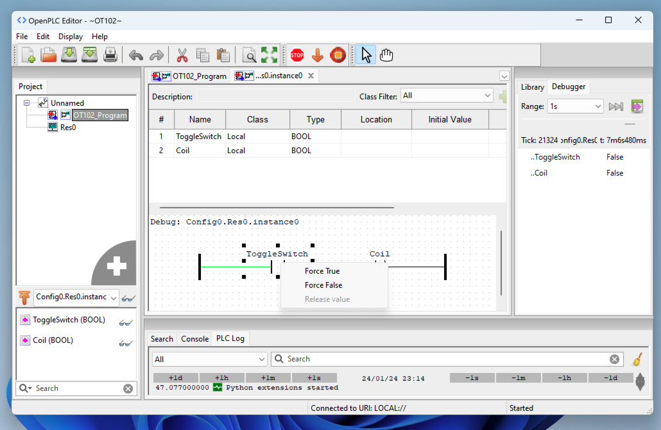
Task: Click the glasses icon beside instance dropdown
Action: pyautogui.click(x=128, y=298)
